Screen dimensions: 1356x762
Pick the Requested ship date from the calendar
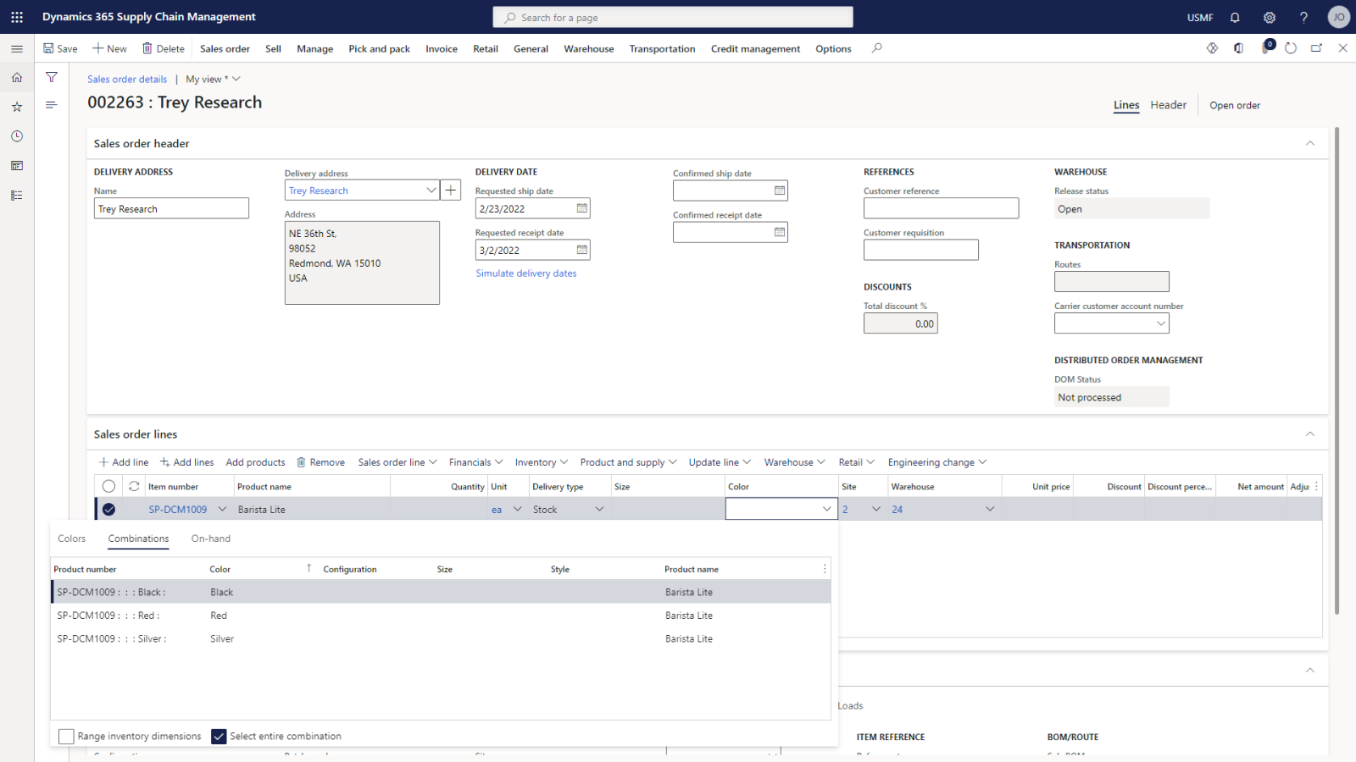coord(581,207)
